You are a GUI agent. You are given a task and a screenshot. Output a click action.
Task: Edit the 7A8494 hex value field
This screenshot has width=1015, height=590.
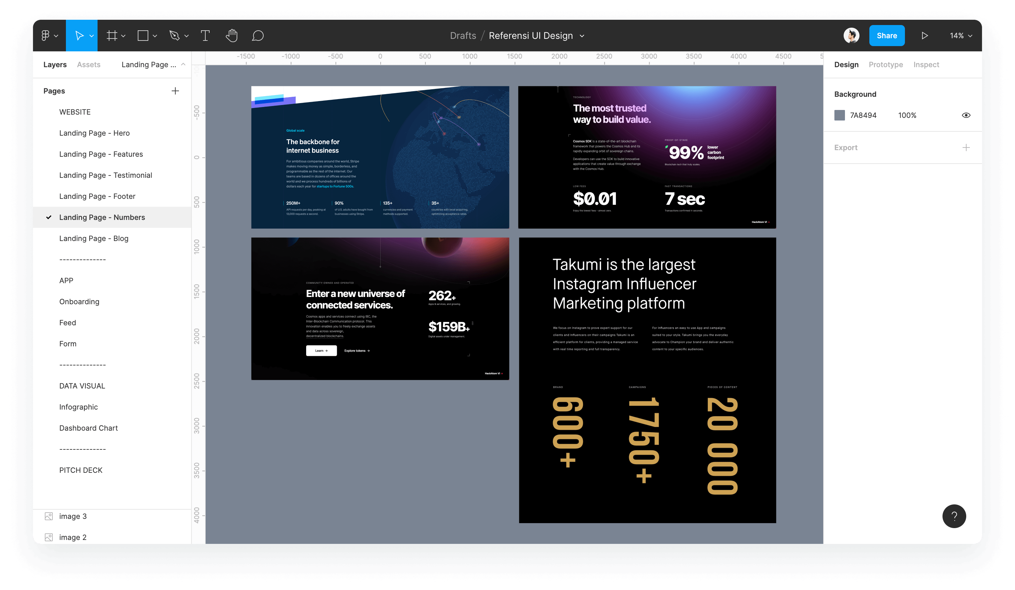pyautogui.click(x=863, y=115)
